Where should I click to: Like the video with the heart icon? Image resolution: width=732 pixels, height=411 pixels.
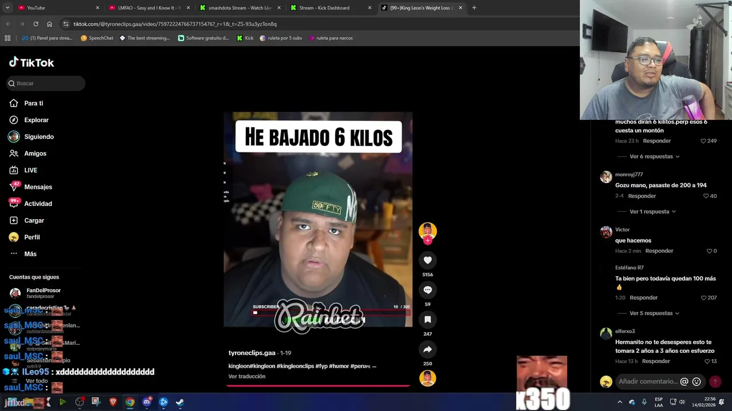427,260
